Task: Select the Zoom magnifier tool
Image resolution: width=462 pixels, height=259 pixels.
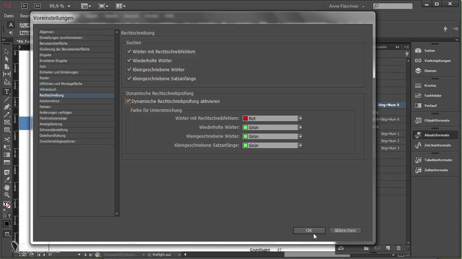Action: tap(6, 195)
